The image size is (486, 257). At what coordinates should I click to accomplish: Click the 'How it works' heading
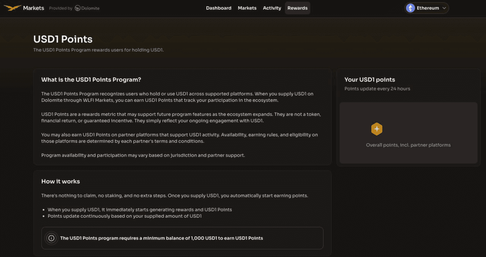click(x=61, y=181)
